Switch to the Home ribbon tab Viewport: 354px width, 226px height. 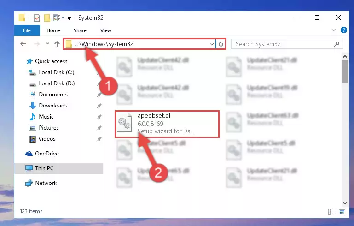[x=53, y=30]
